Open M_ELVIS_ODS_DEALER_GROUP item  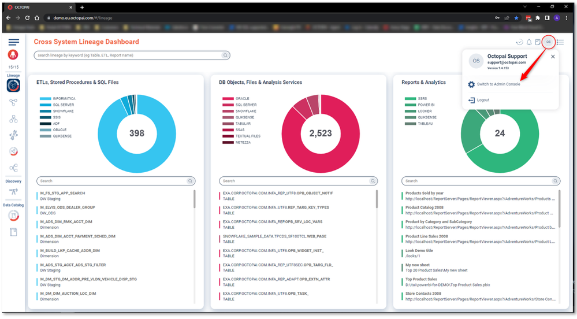[x=68, y=207]
